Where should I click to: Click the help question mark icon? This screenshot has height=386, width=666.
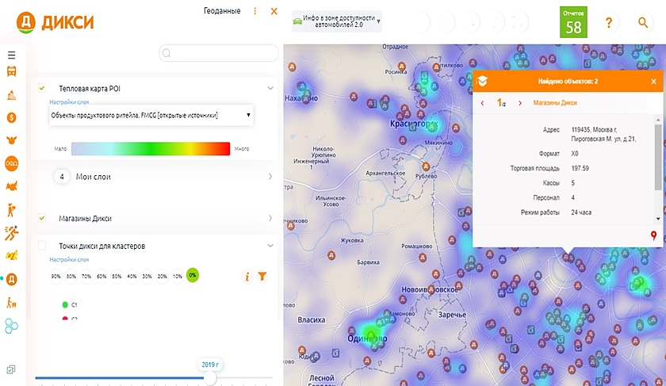609,23
